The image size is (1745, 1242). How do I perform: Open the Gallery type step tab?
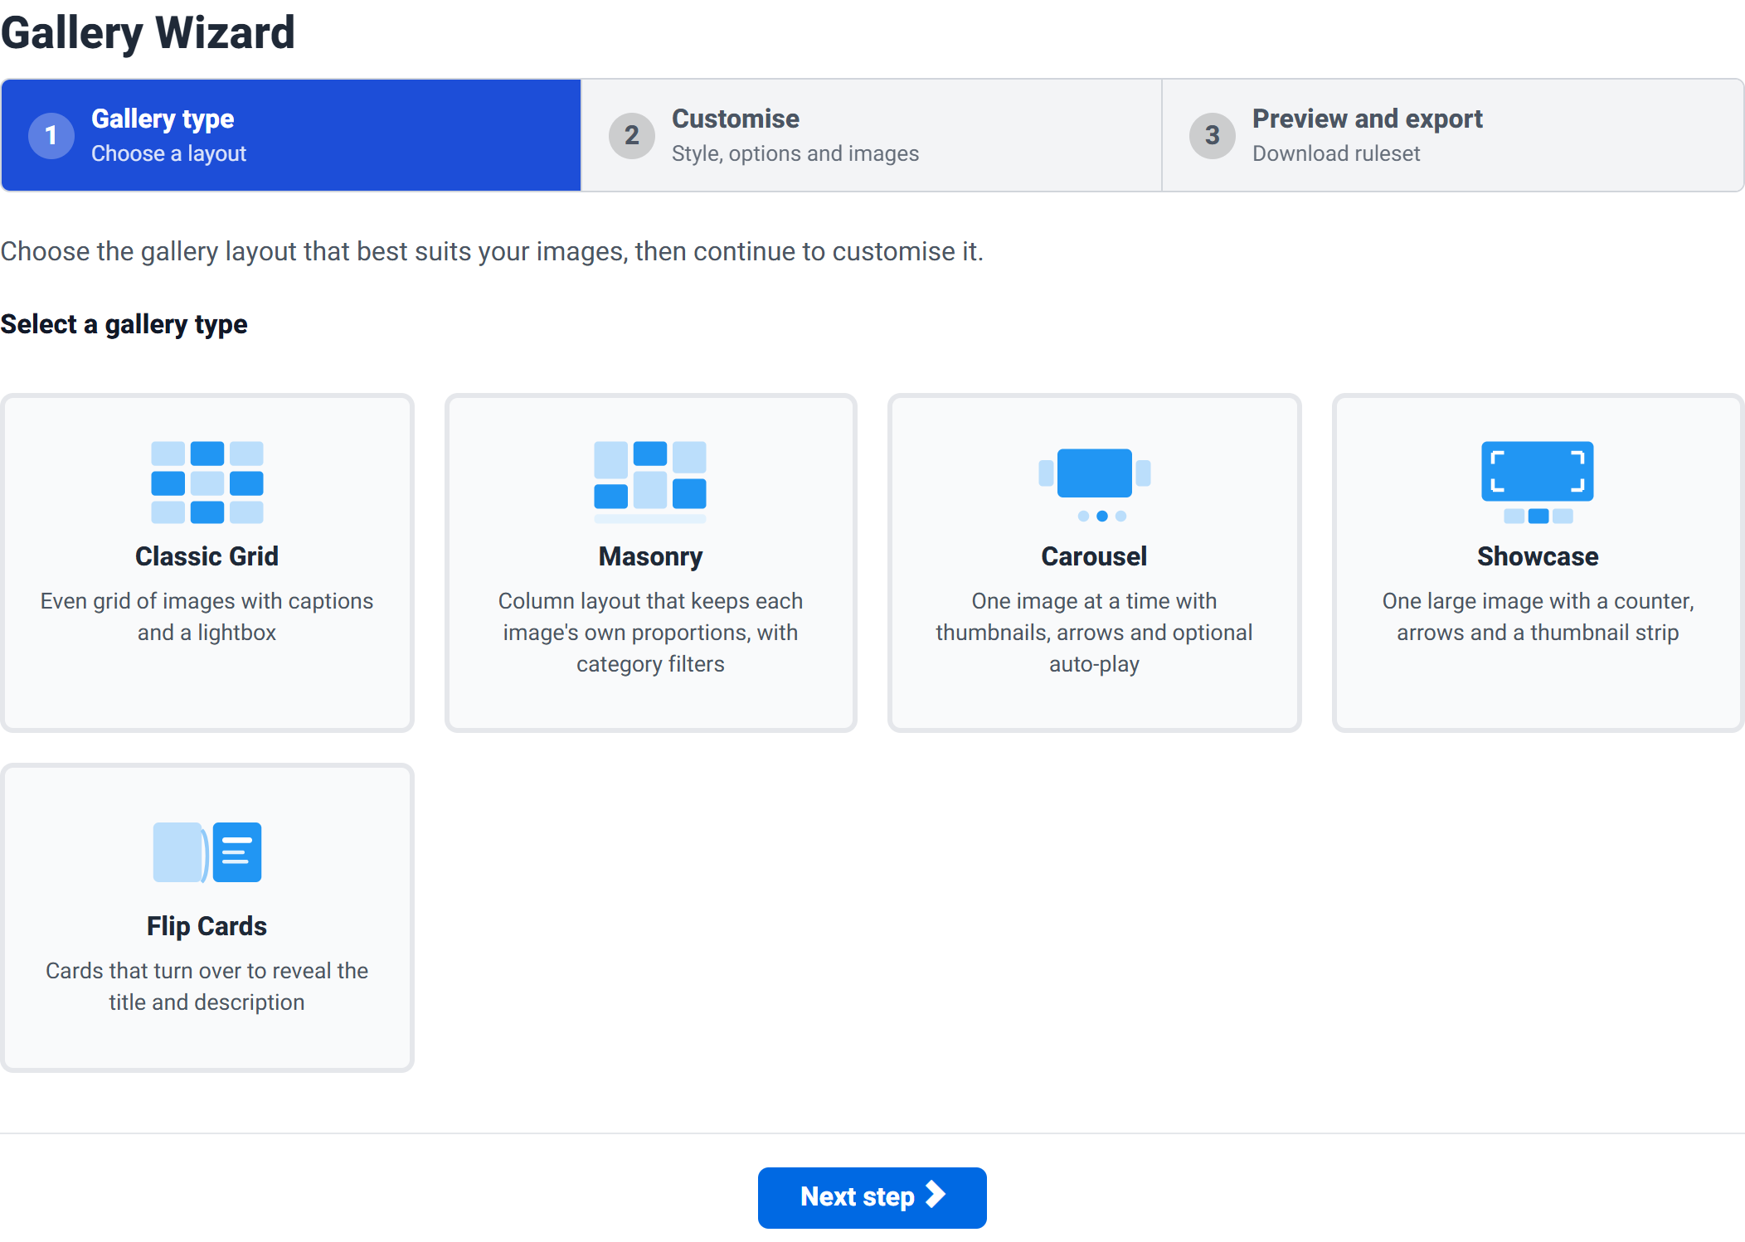click(x=291, y=135)
